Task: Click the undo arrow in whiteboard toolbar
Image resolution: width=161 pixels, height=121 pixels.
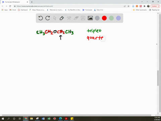Action: (41, 18)
